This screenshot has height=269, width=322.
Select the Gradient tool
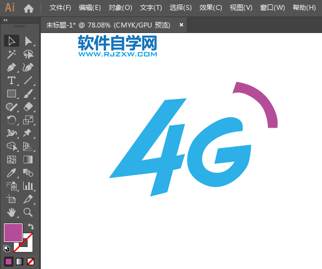[x=28, y=160]
